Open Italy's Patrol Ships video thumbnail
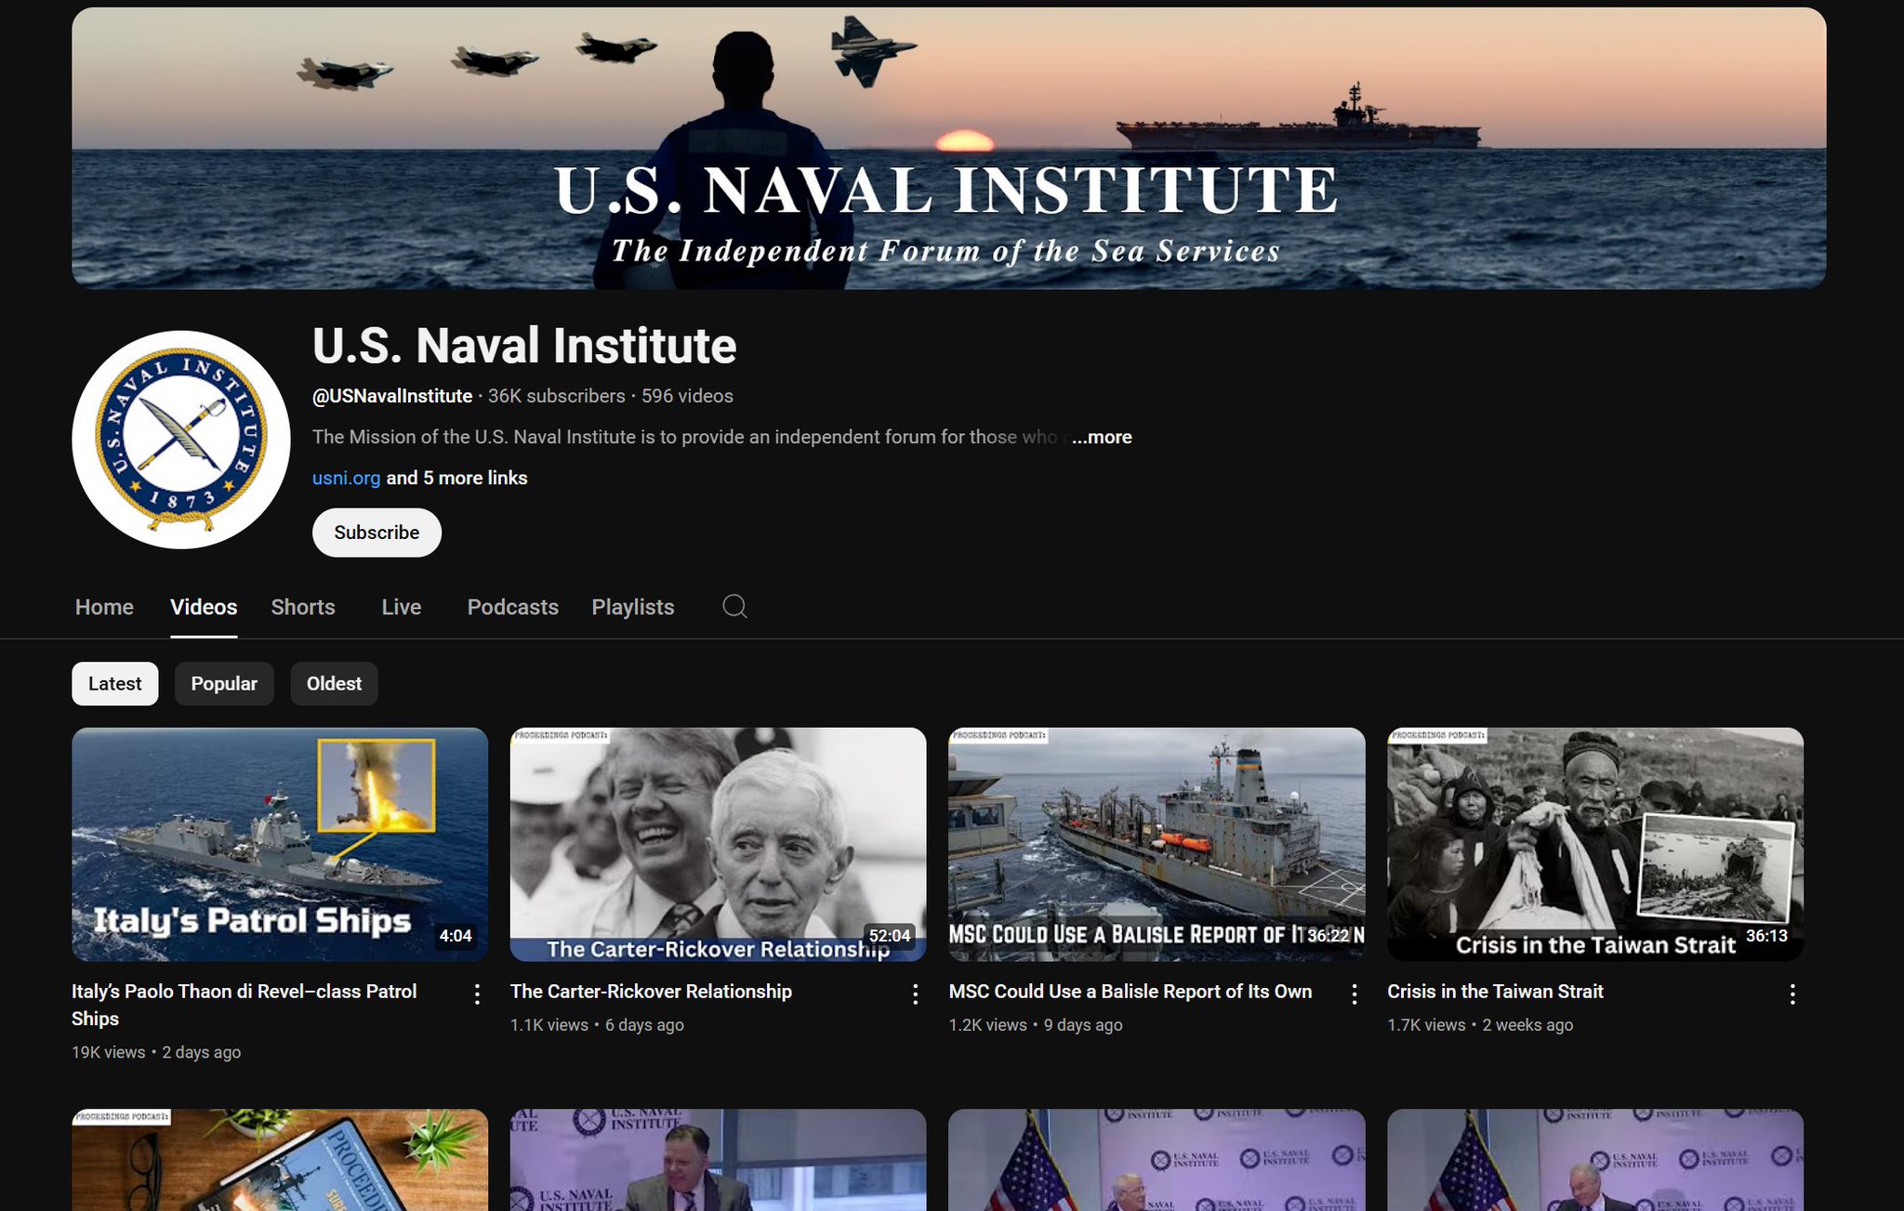This screenshot has width=1904, height=1211. [x=280, y=844]
